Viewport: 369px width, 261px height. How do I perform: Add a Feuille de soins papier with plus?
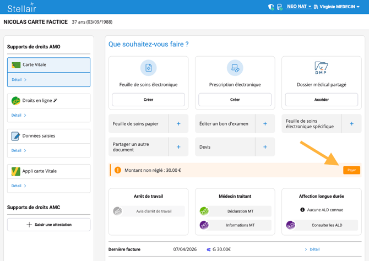178,124
